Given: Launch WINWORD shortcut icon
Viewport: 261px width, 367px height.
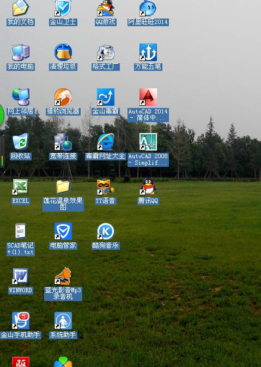Looking at the screenshot, I should 21,276.
